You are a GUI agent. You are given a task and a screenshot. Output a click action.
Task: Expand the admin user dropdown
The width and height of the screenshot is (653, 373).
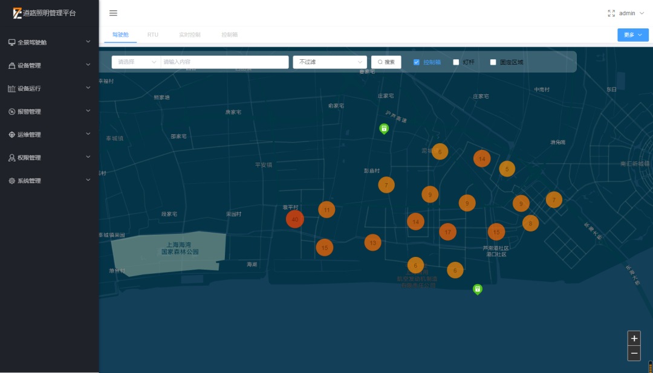tap(631, 13)
